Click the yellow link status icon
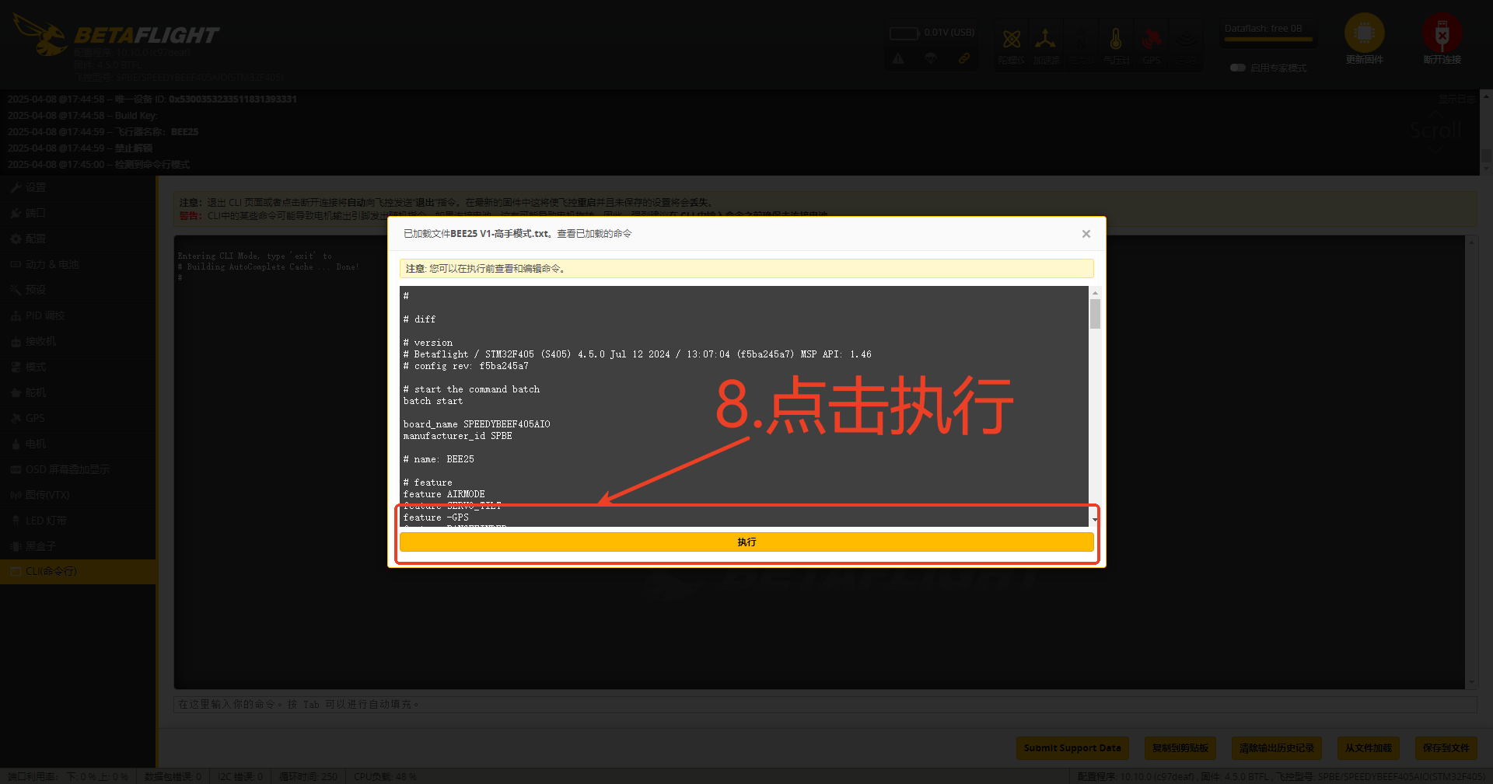The width and height of the screenshot is (1493, 784). coord(963,58)
